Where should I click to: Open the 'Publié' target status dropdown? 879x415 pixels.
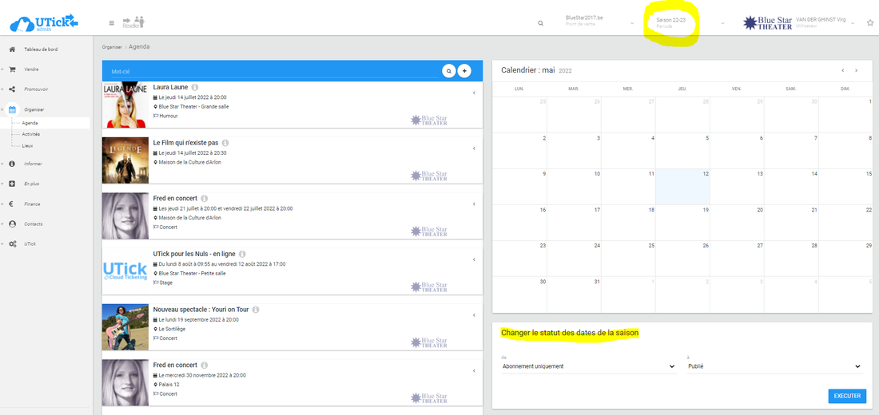point(774,366)
